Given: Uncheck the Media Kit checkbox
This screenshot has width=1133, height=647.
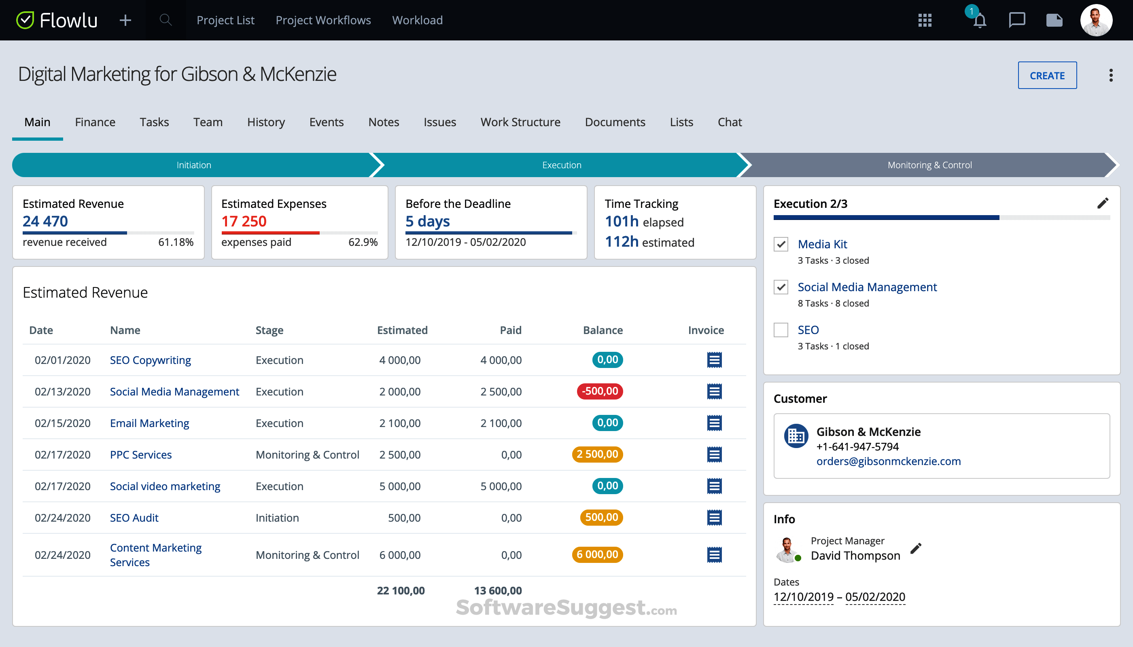Looking at the screenshot, I should (781, 244).
